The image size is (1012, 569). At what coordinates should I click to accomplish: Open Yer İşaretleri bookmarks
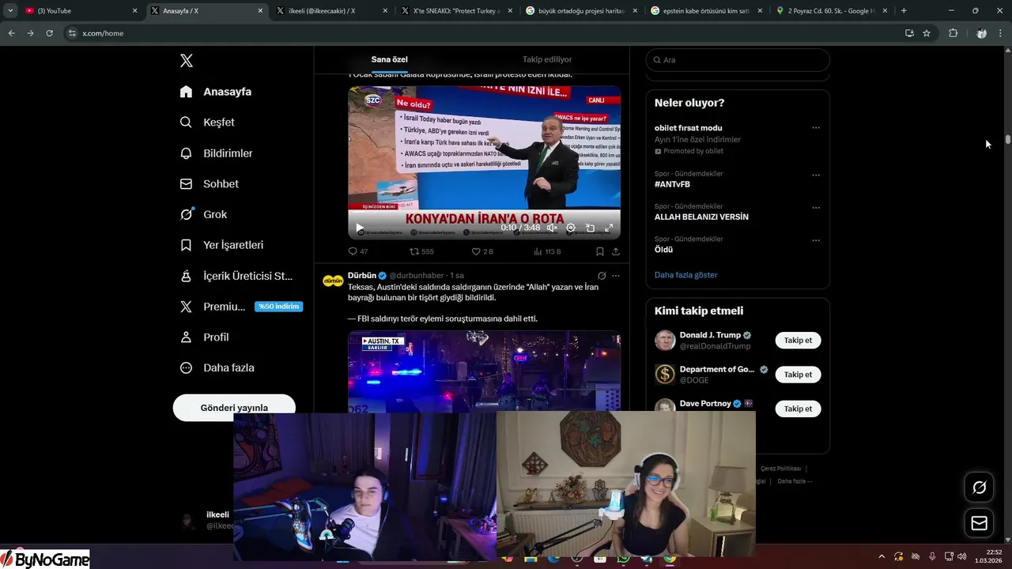pos(222,245)
